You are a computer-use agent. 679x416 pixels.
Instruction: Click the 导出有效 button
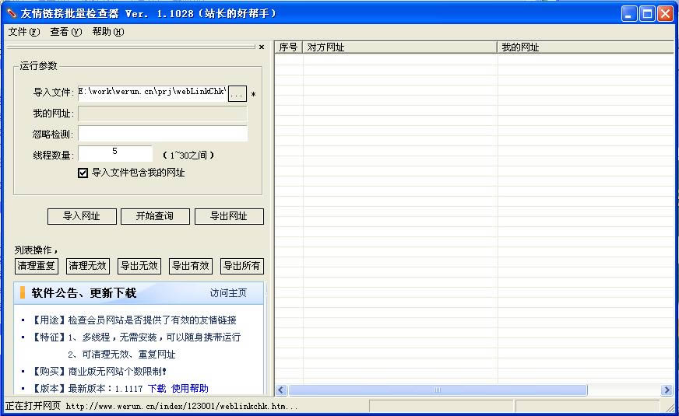tap(191, 266)
